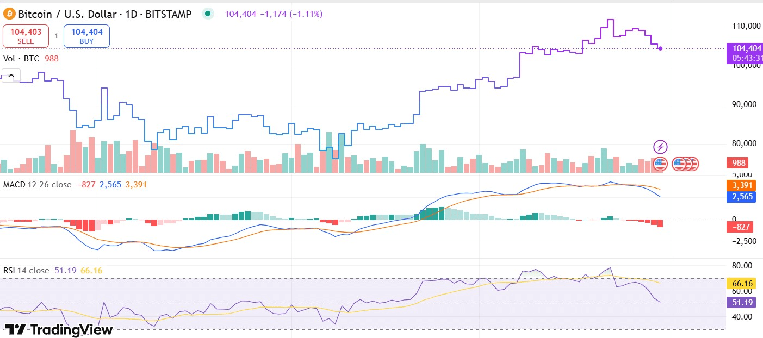
Task: Click the red SELL button
Action: pyautogui.click(x=26, y=35)
